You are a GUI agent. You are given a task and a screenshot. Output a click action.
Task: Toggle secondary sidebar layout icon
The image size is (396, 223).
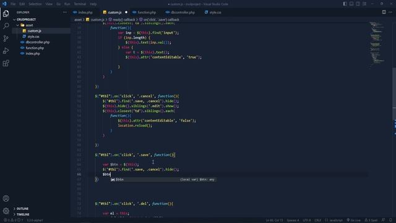(358, 4)
